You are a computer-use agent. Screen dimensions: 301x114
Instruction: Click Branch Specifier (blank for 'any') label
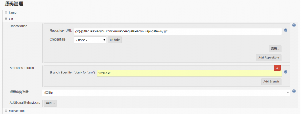(72, 73)
